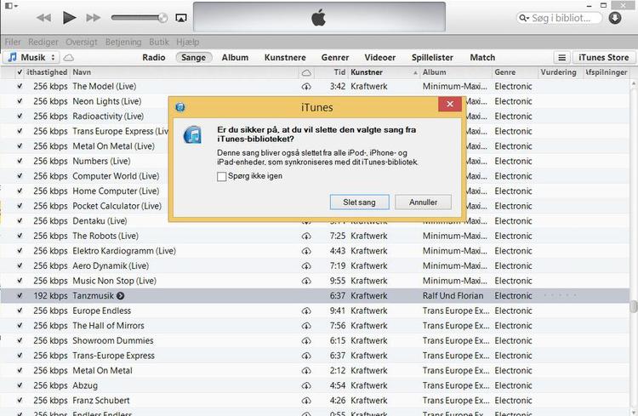The width and height of the screenshot is (638, 416).
Task: Switch to the Spillelister tab
Action: [432, 57]
